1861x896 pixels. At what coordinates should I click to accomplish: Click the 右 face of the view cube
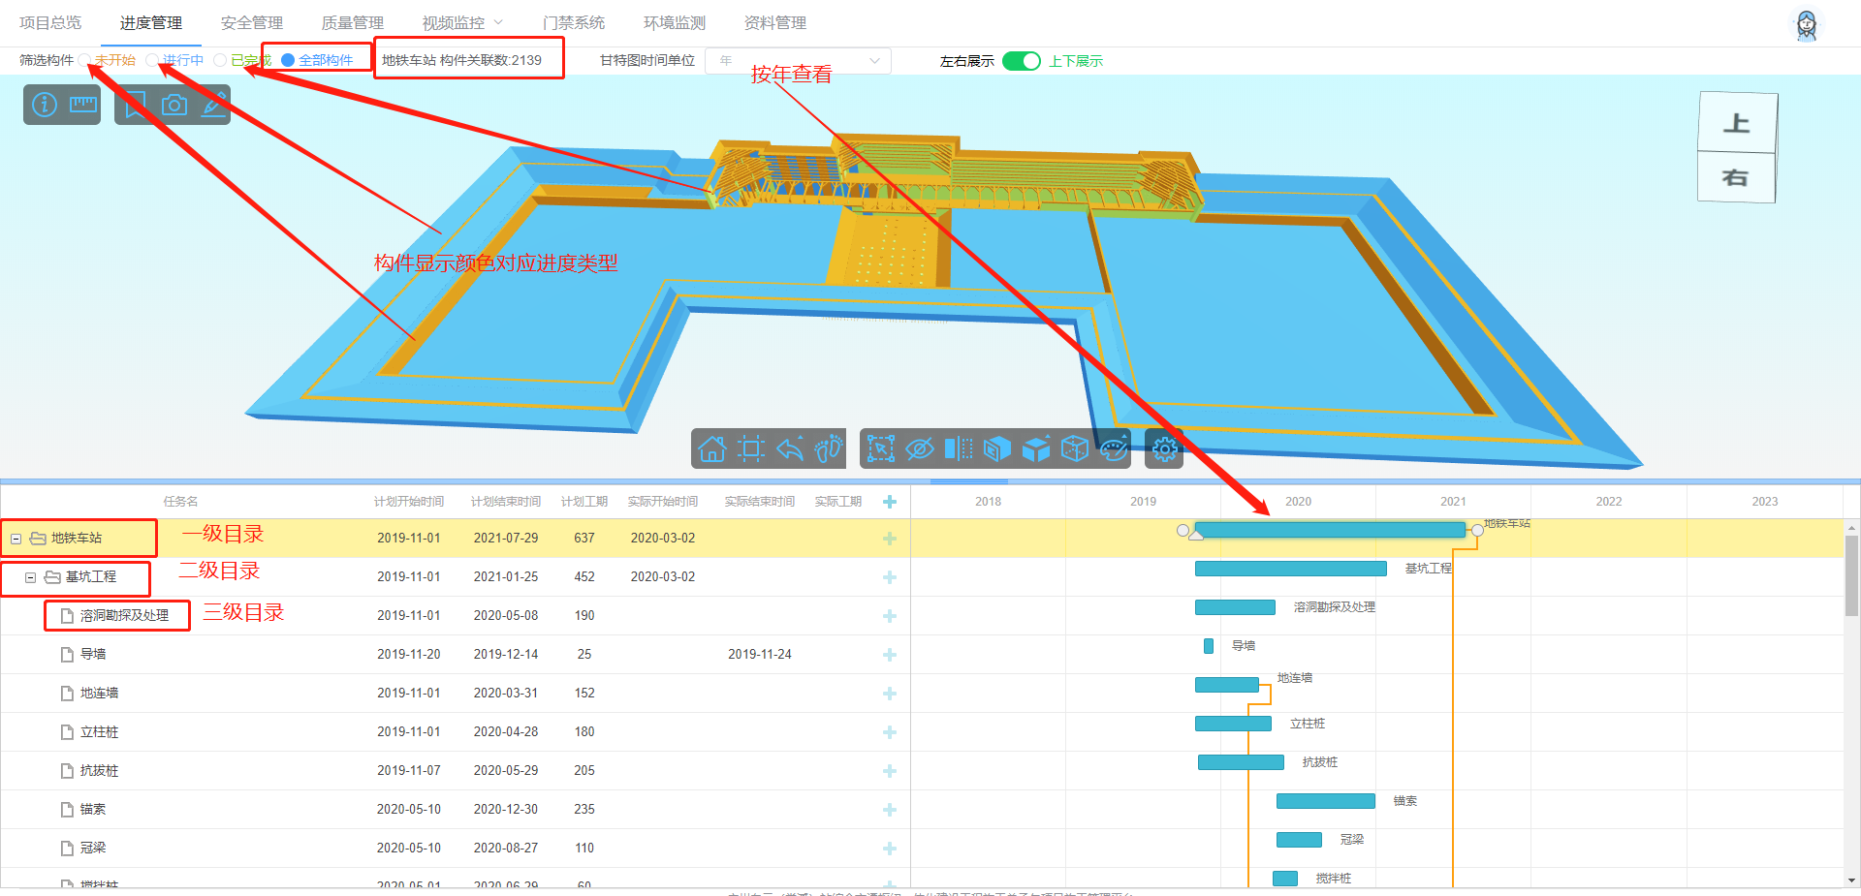tap(1736, 177)
